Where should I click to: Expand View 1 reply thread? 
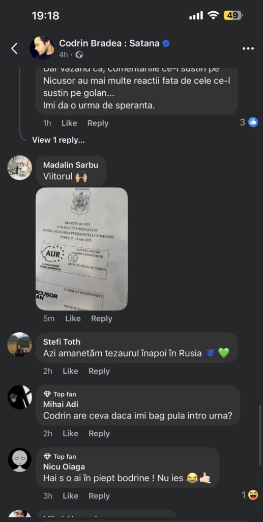[59, 140]
